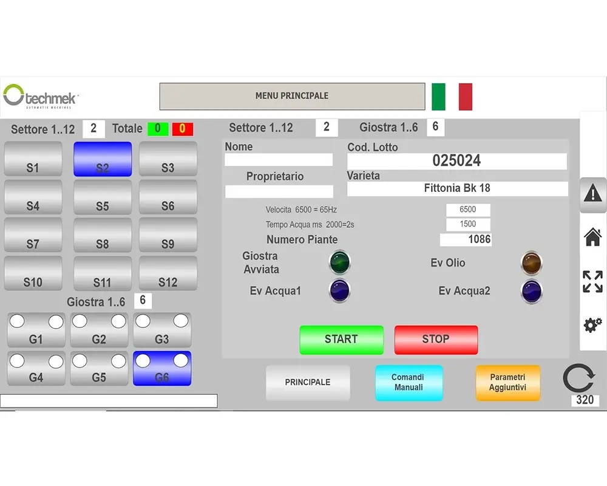Select the Italian flag language icon
The image size is (607, 486).
coord(452,97)
